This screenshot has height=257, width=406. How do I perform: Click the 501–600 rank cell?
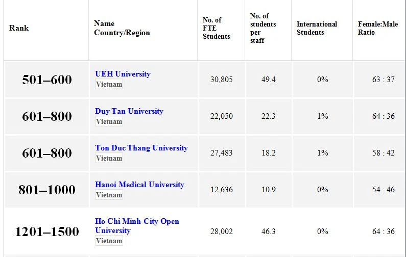(47, 80)
